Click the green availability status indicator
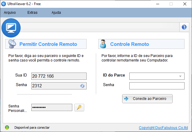192x132 pixels. click(7, 127)
